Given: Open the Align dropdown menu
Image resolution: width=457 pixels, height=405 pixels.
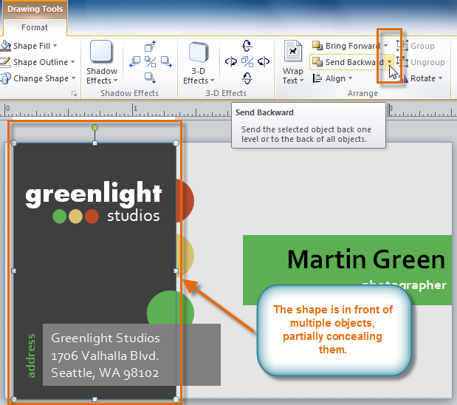Looking at the screenshot, I should [337, 78].
